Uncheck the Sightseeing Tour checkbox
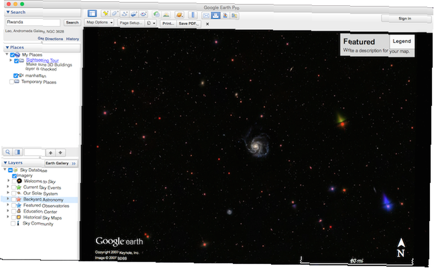 click(16, 61)
